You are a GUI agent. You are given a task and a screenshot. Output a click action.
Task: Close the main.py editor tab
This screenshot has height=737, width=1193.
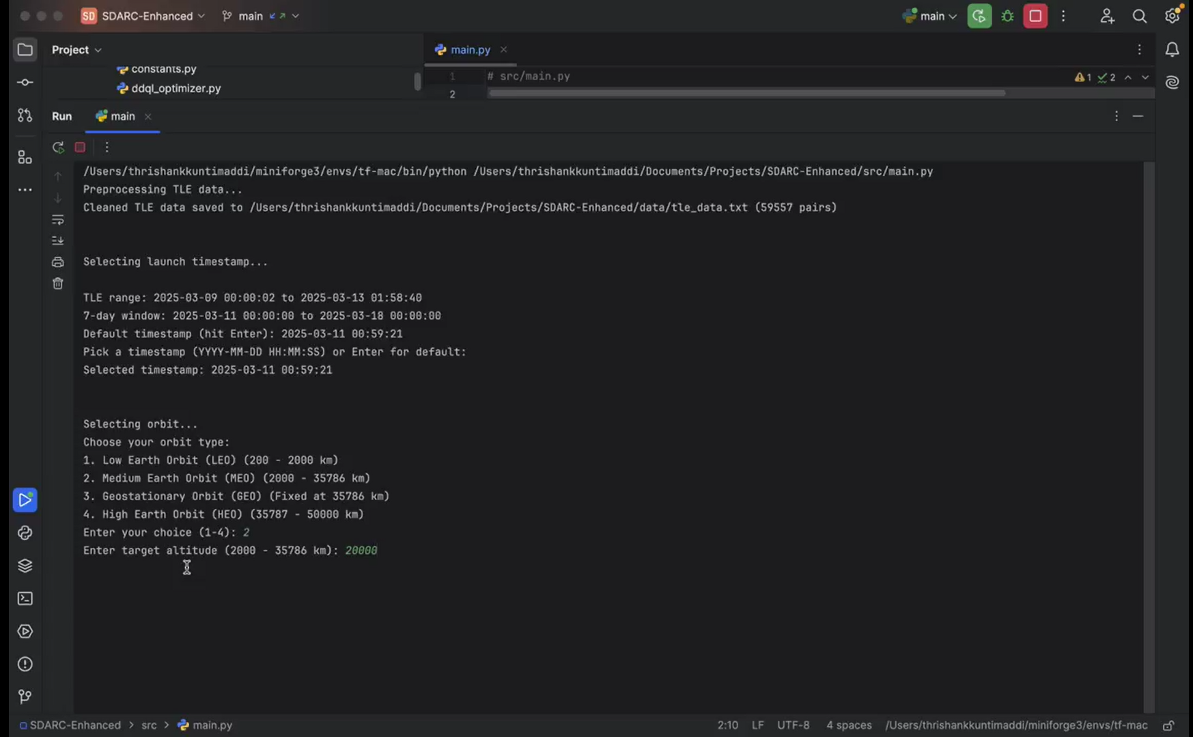[x=503, y=50]
